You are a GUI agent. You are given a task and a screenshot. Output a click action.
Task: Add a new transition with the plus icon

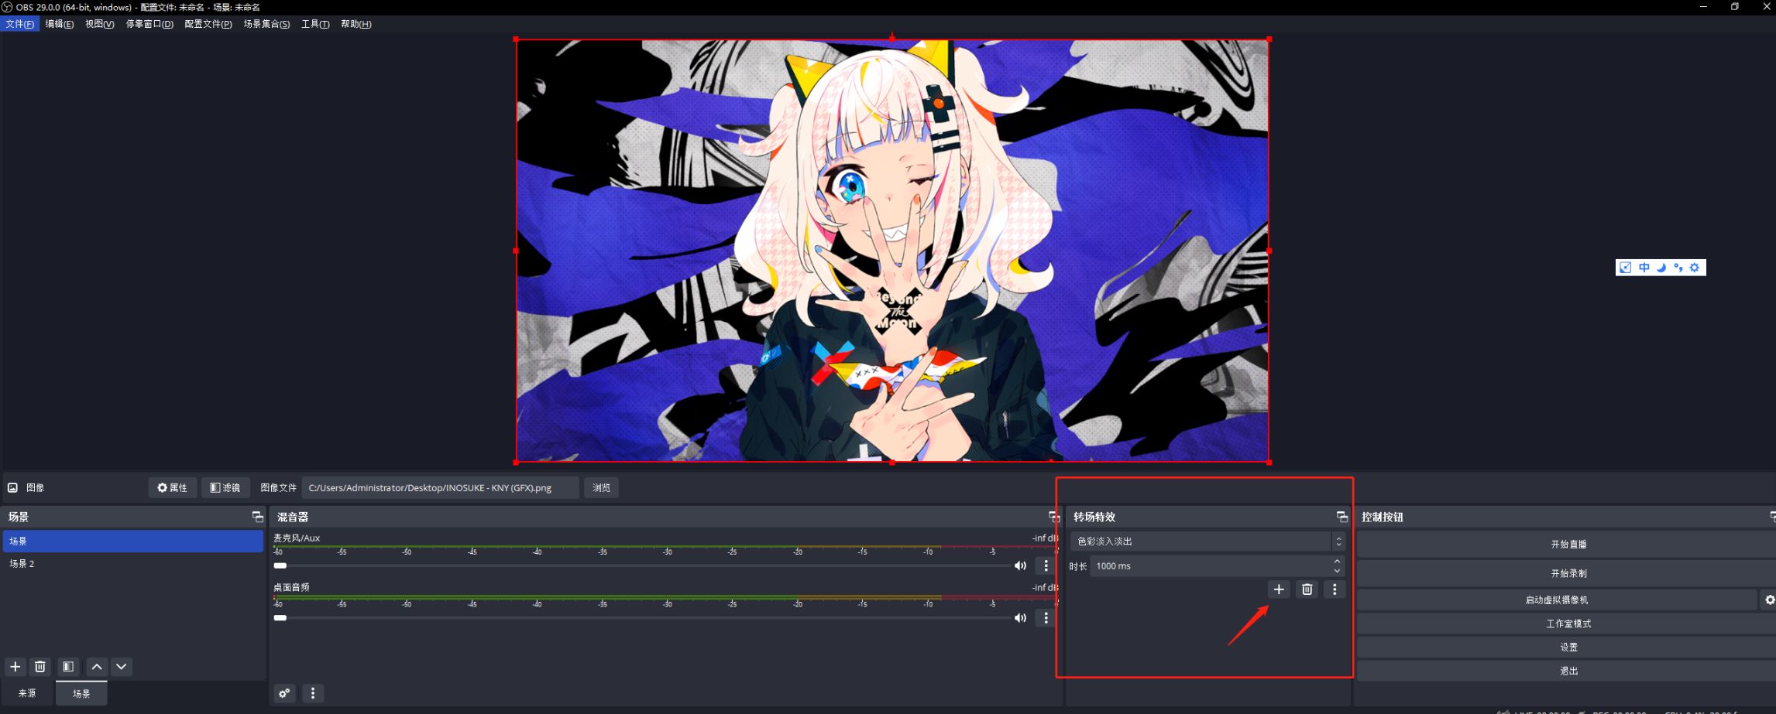pos(1279,589)
